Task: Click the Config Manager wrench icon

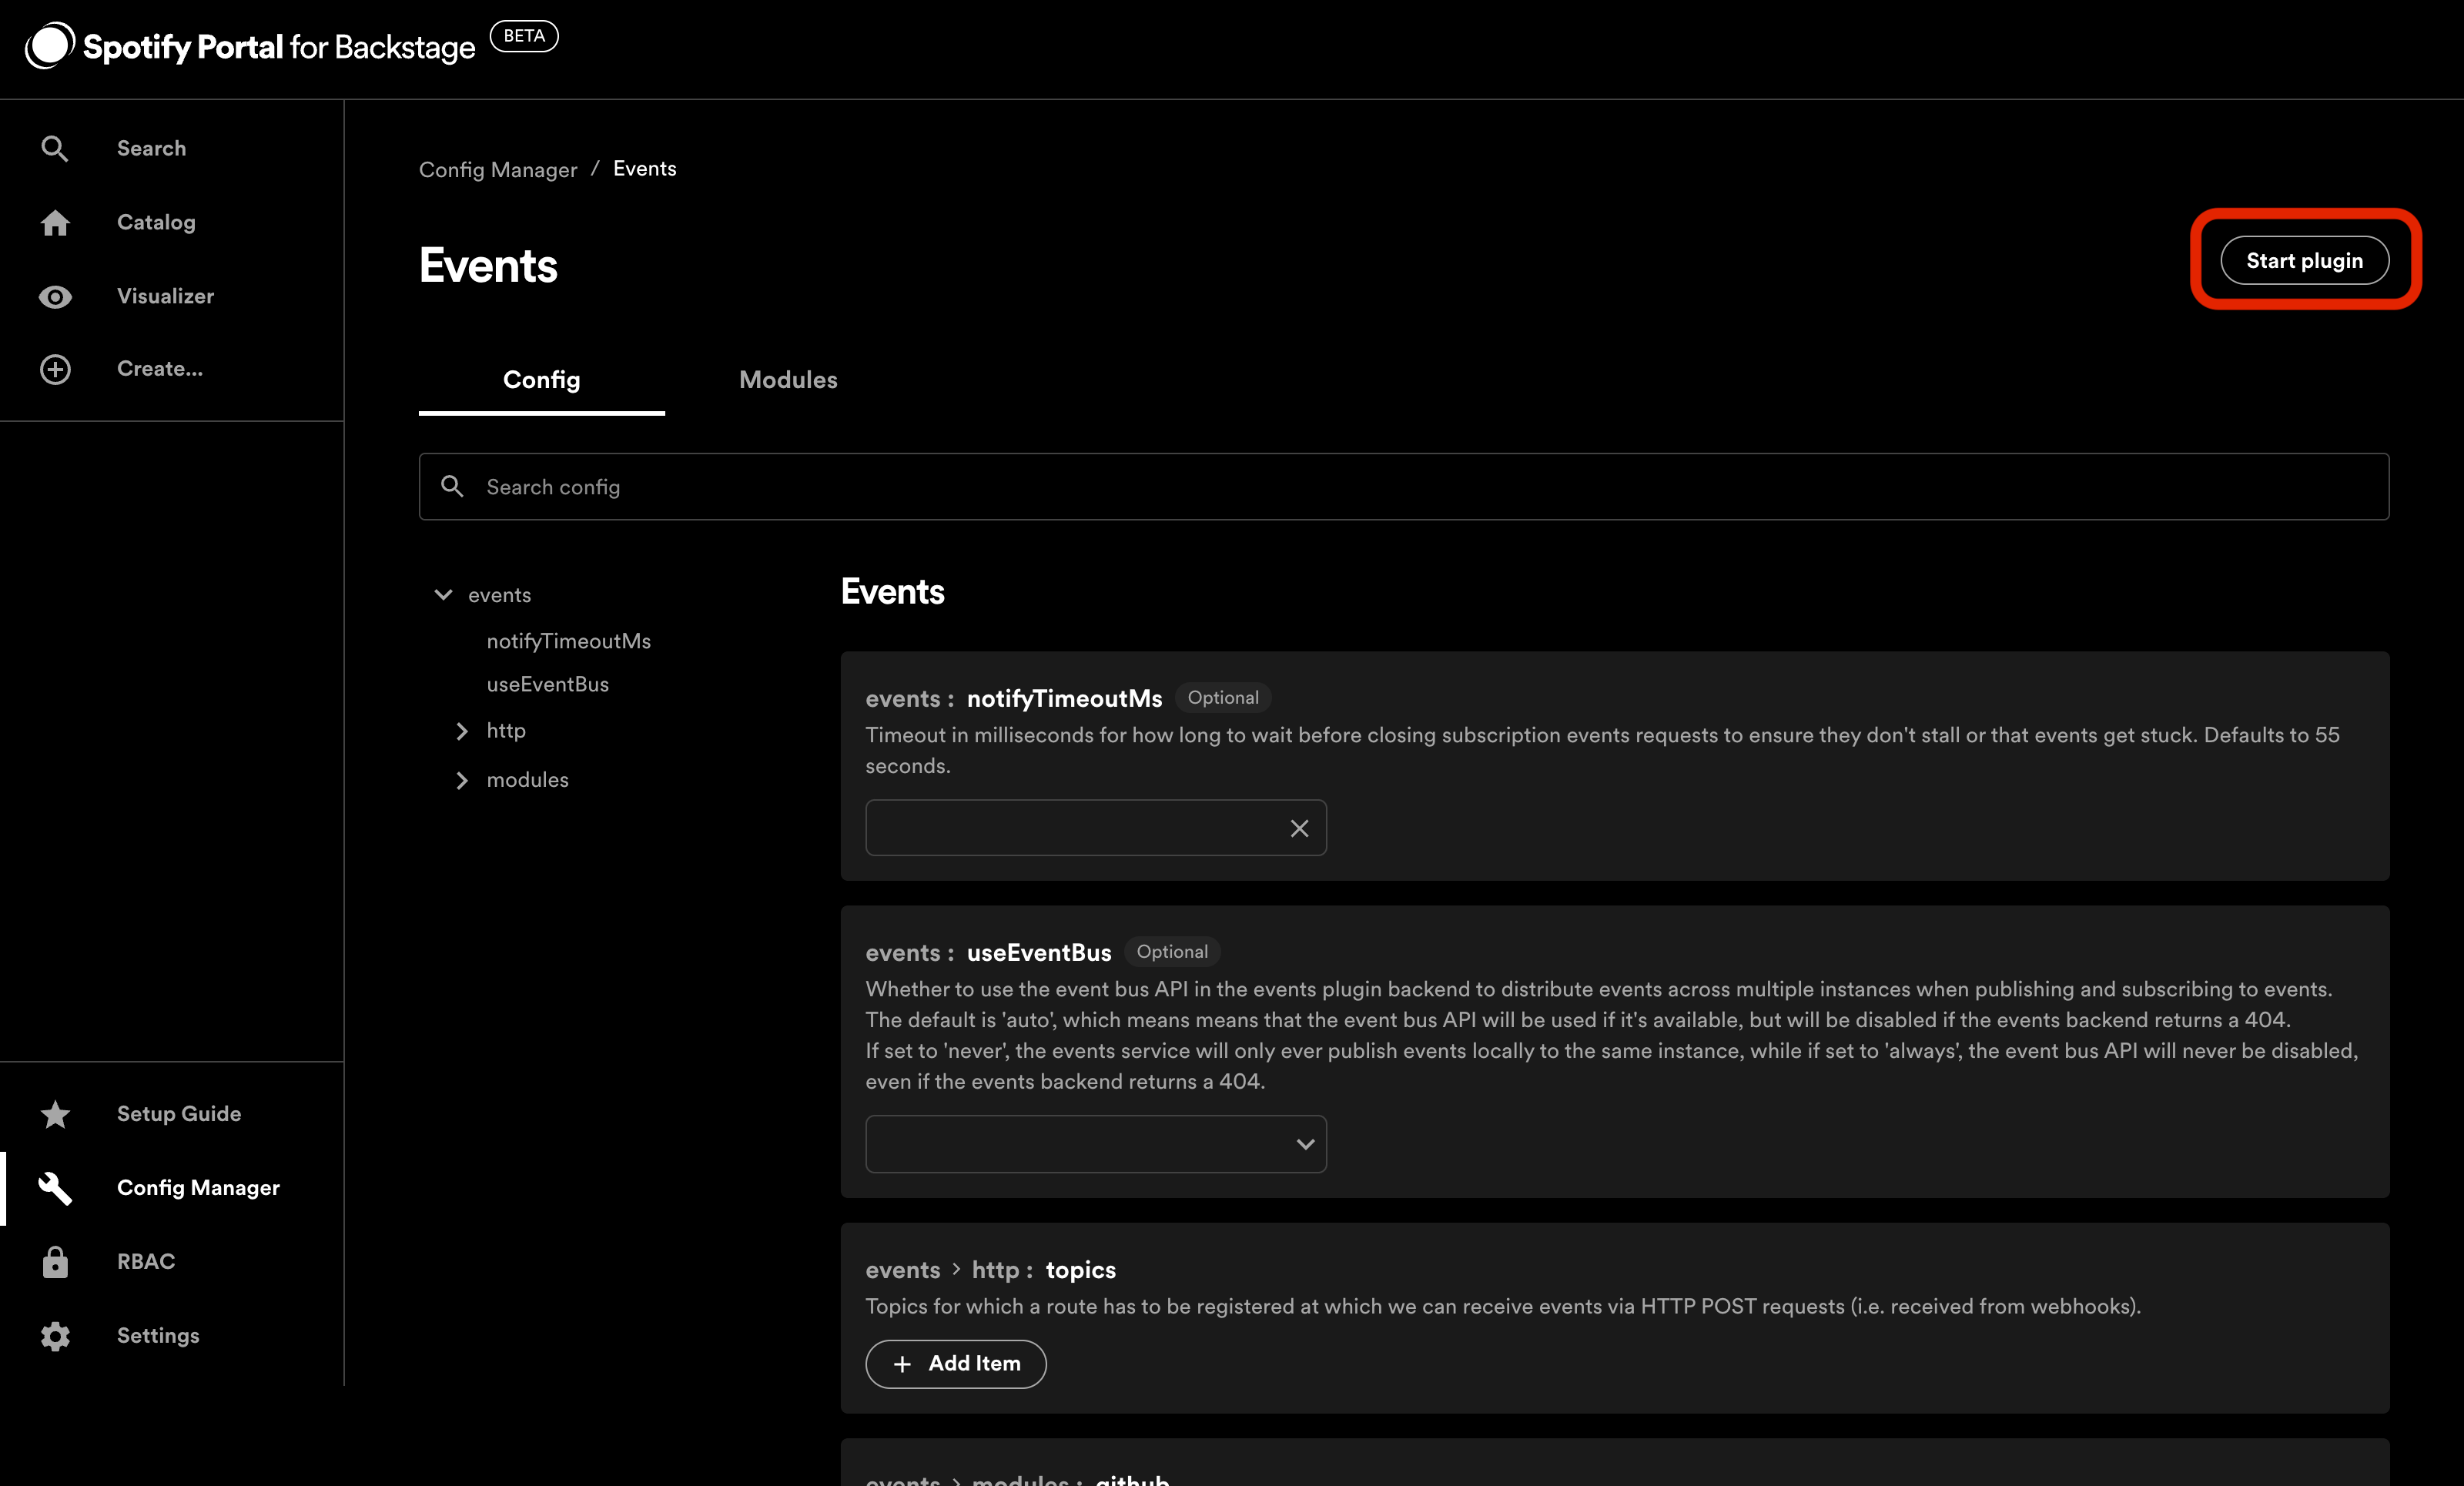Action: pos(55,1188)
